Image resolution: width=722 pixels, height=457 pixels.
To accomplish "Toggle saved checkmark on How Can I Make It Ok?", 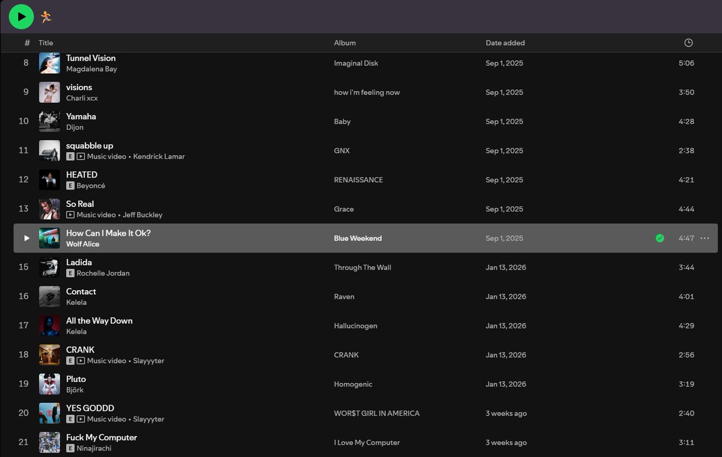I will pyautogui.click(x=660, y=238).
